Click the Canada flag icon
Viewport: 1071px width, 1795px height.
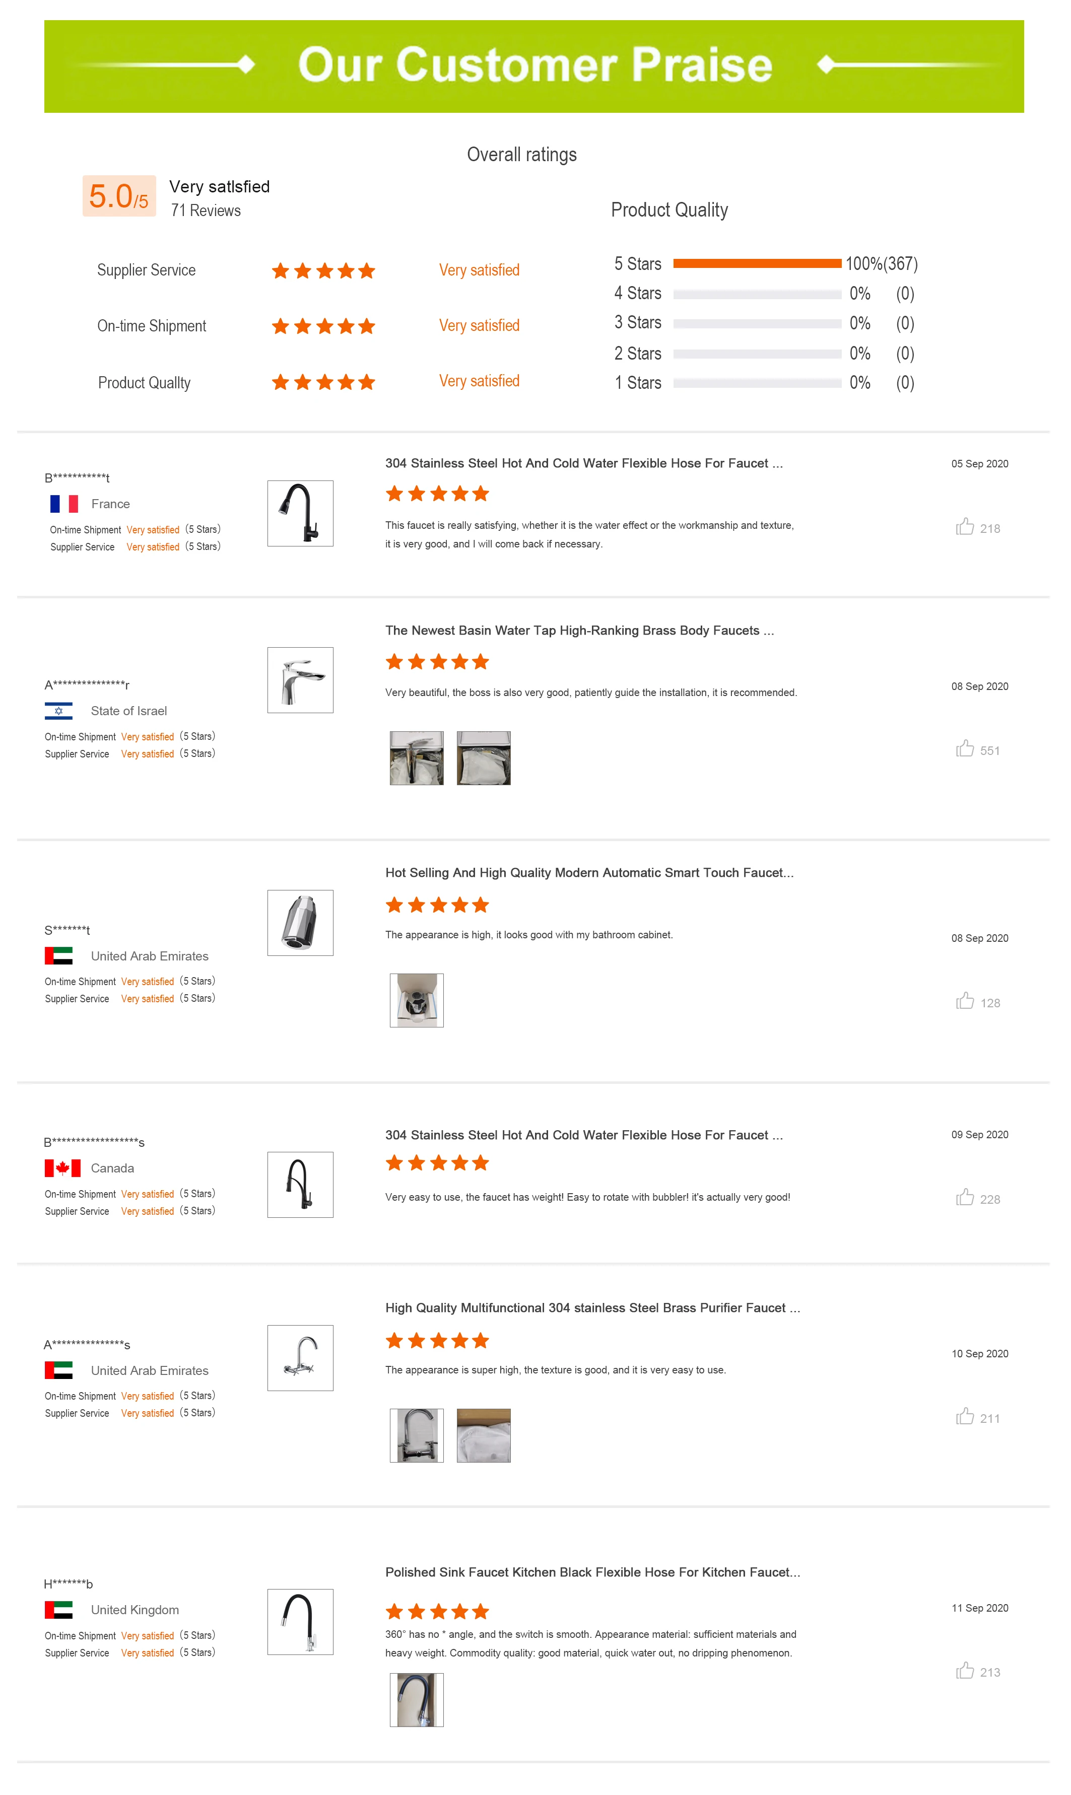coord(62,1168)
